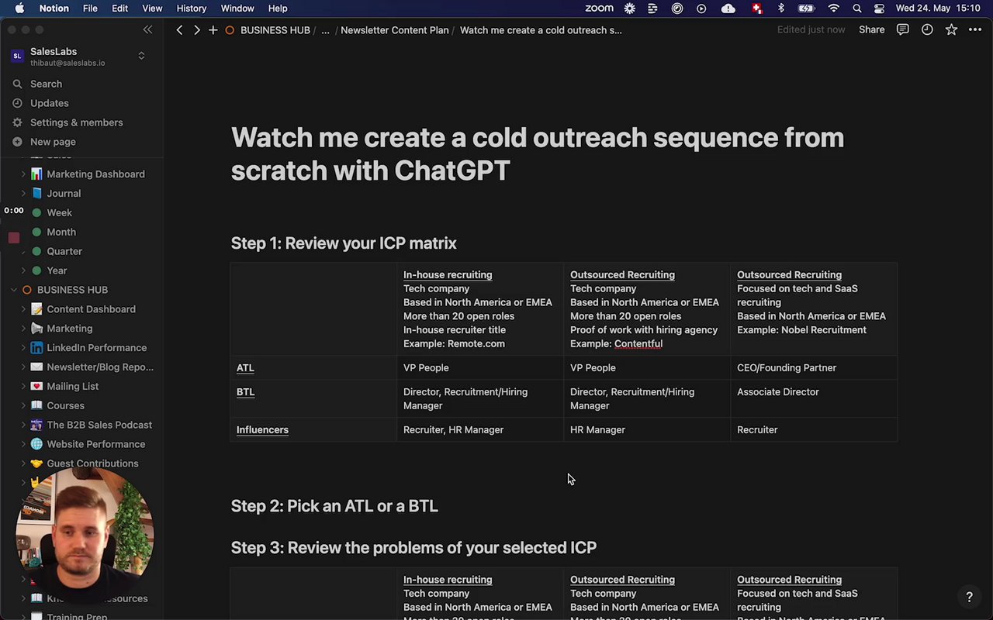Go back with the left arrow
The height and width of the screenshot is (620, 993).
(179, 30)
